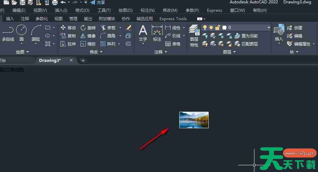Click the Offset icon in Modify panel

(128, 44)
